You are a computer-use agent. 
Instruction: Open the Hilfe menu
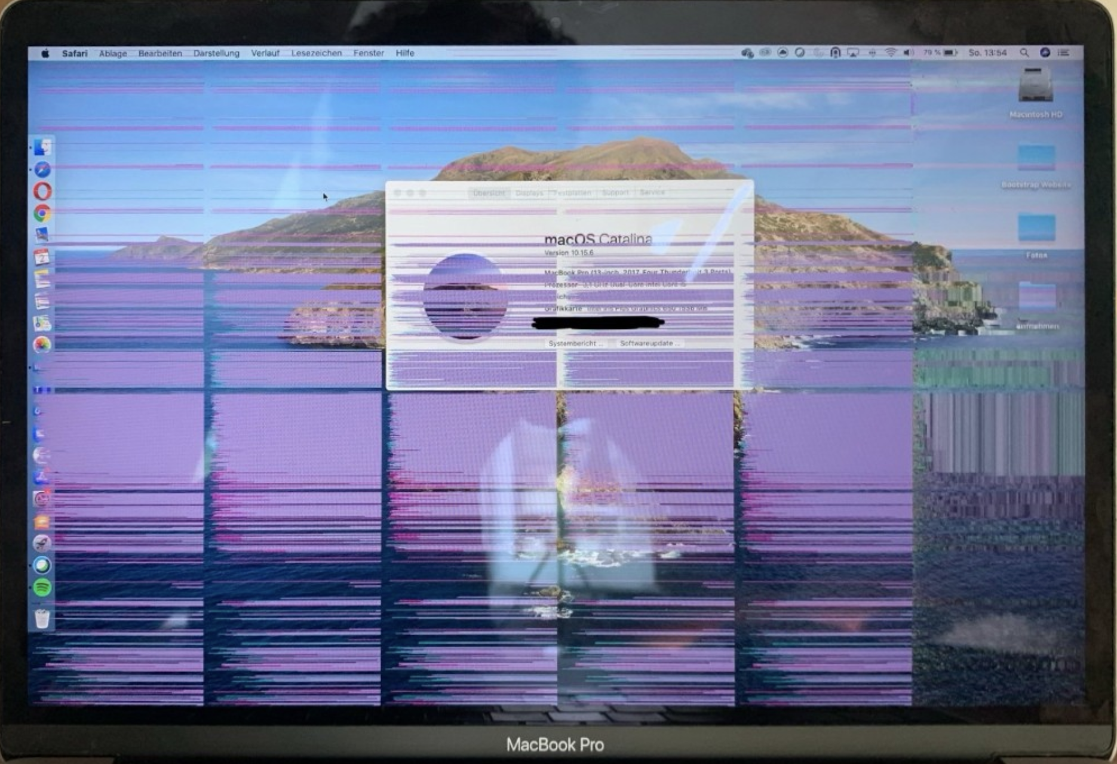(x=405, y=53)
